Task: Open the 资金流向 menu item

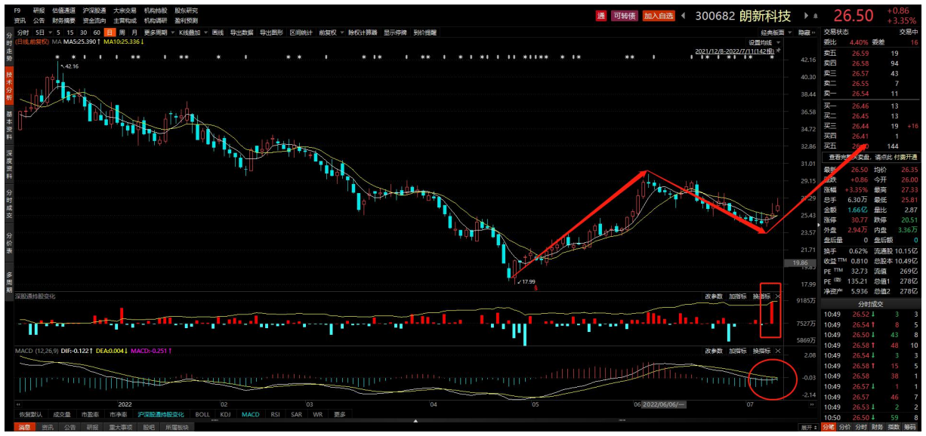Action: point(94,20)
